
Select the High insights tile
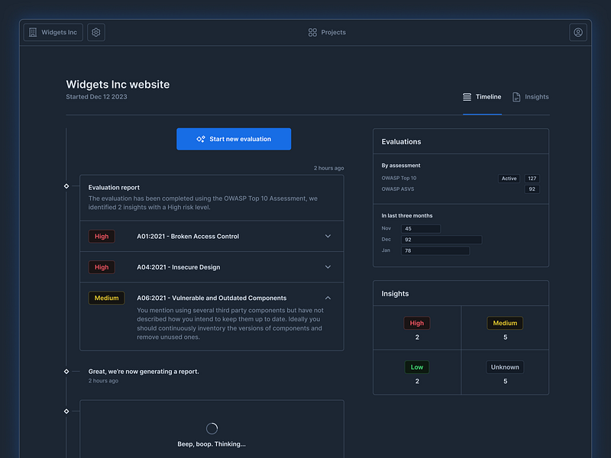click(417, 328)
